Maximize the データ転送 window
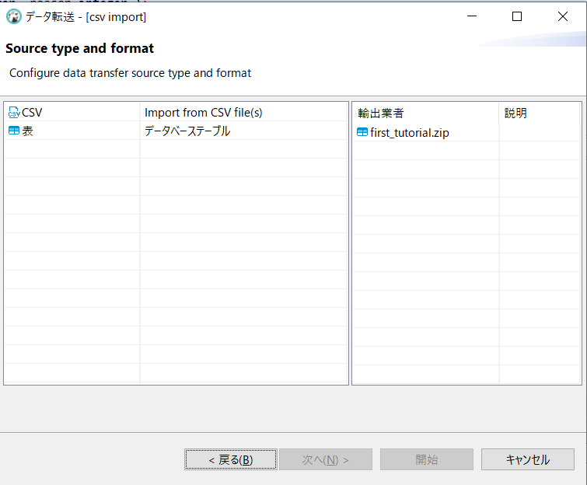This screenshot has height=485, width=587. pyautogui.click(x=517, y=16)
